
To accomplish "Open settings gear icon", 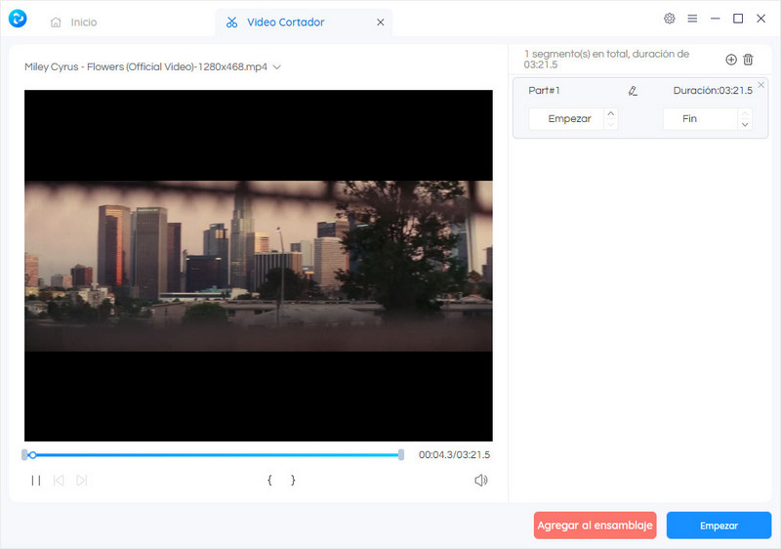I will (x=670, y=19).
